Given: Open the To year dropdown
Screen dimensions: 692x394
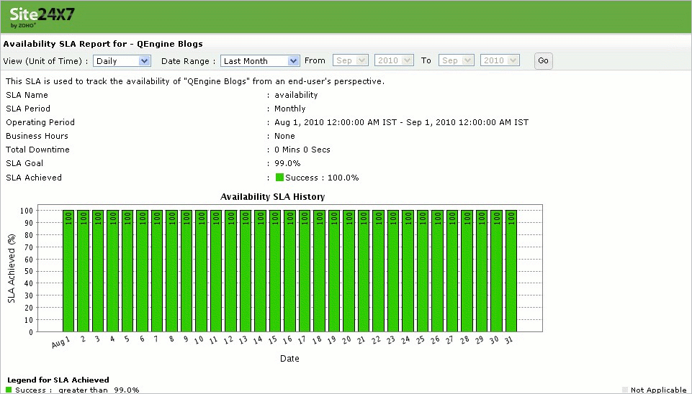Looking at the screenshot, I should pyautogui.click(x=500, y=60).
